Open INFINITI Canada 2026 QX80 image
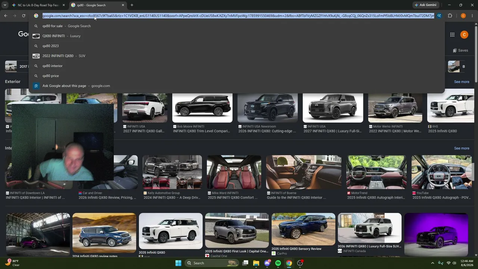Screen dimensions: 478x269 click(x=370, y=228)
